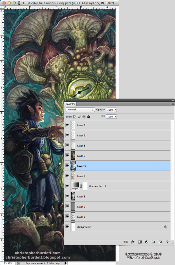Screen dimensions: 175x265
Task: Click the Layer 2 gray thumbnail
Action: (73, 206)
